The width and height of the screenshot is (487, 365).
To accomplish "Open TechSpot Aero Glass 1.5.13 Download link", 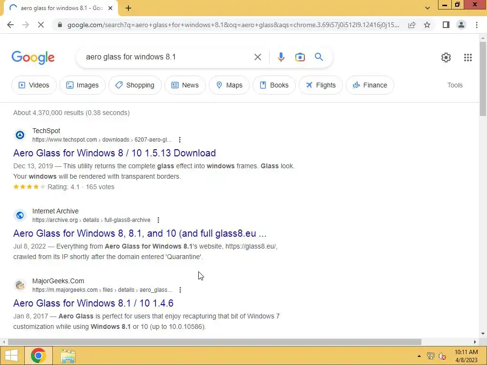I will click(x=114, y=153).
